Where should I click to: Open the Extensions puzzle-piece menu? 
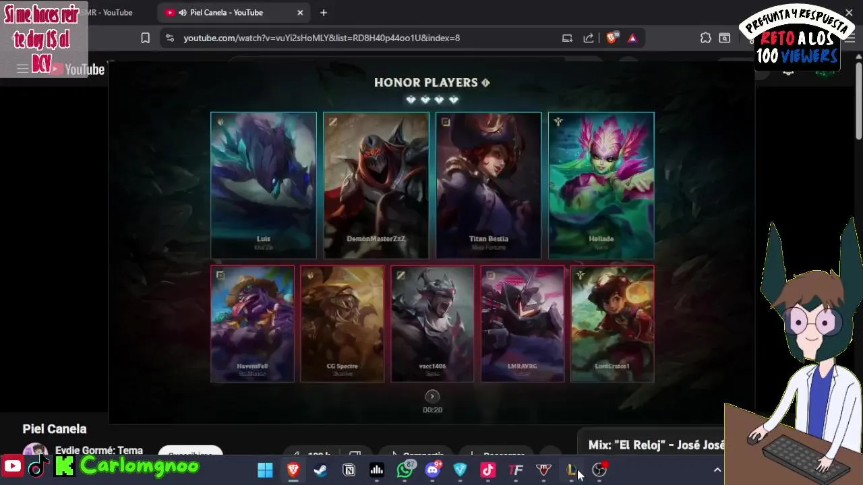tap(705, 38)
